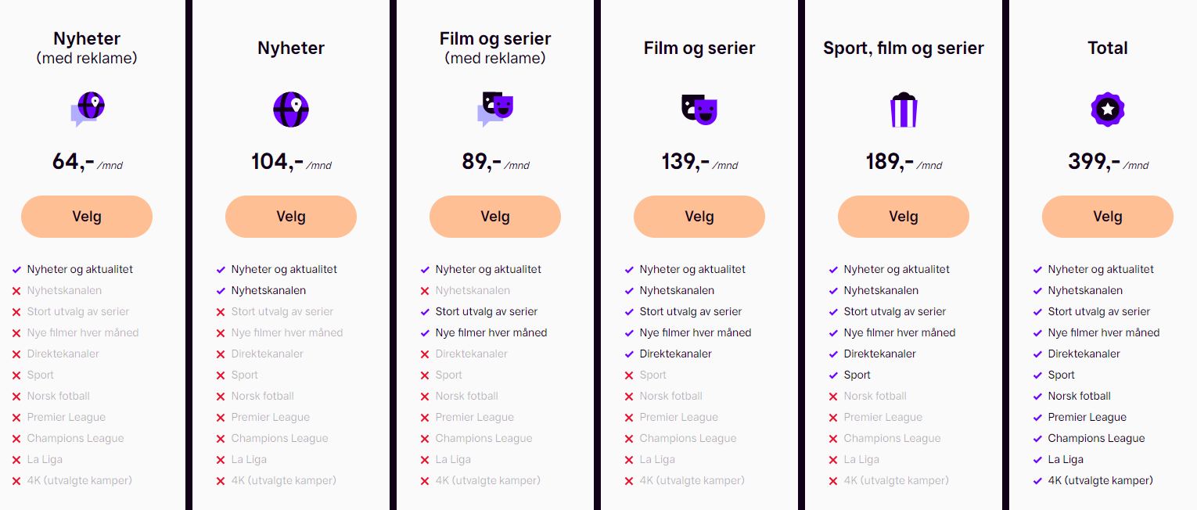Click the 399,- /mnd price text

click(1108, 162)
